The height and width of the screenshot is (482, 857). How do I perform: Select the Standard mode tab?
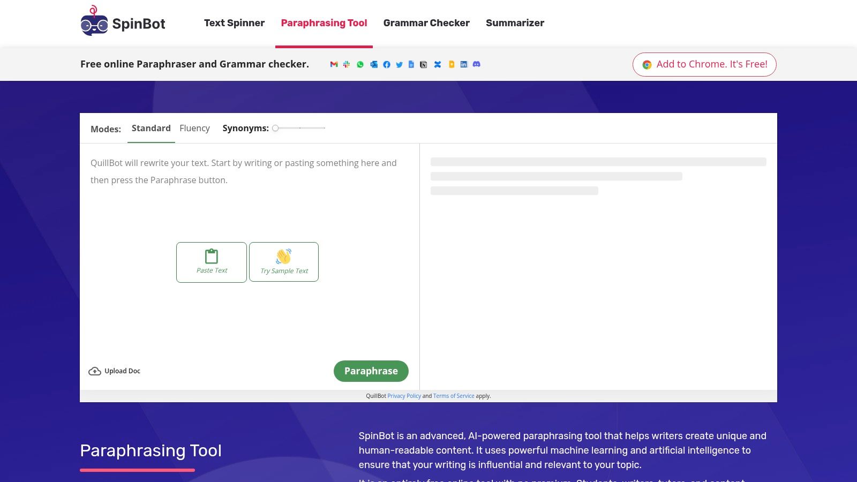tap(151, 129)
